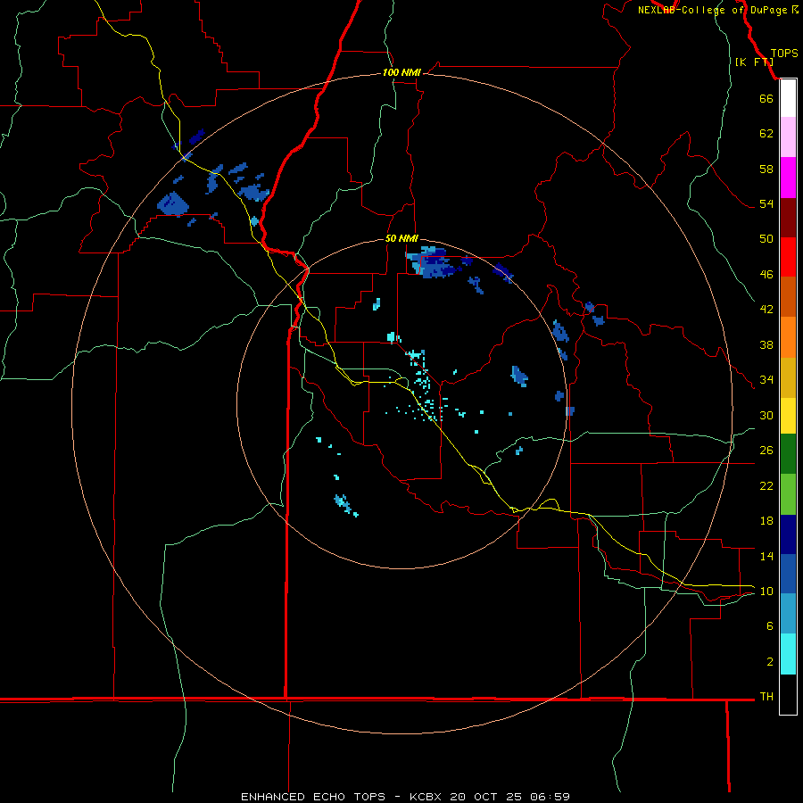Click the light pink legend swatch
This screenshot has height=803, width=803.
[x=788, y=137]
